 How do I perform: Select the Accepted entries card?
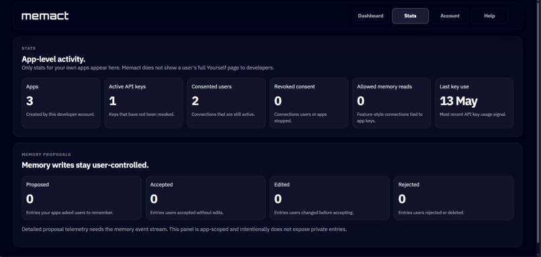(205, 198)
